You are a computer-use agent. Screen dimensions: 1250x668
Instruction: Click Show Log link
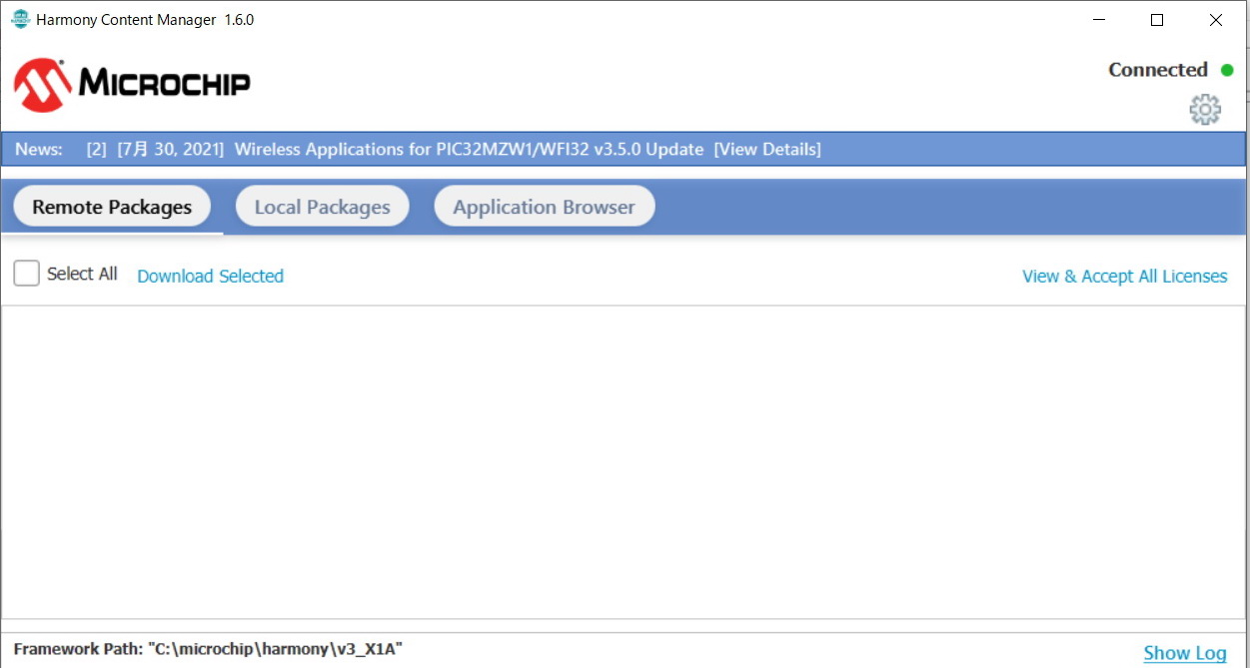pos(1184,653)
